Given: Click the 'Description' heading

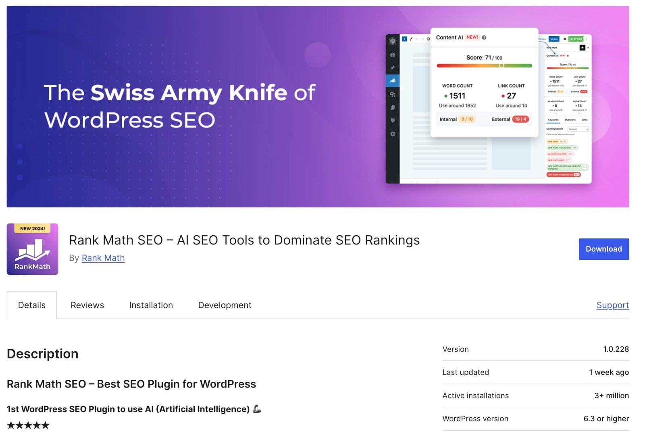Looking at the screenshot, I should coord(43,354).
